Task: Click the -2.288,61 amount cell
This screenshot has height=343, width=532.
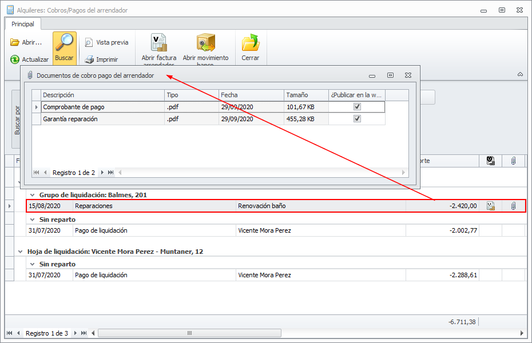Action: click(442, 275)
